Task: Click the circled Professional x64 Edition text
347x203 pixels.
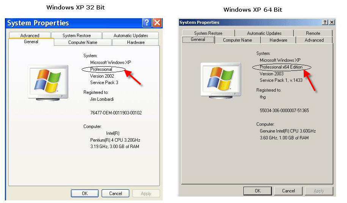Action: tap(281, 67)
